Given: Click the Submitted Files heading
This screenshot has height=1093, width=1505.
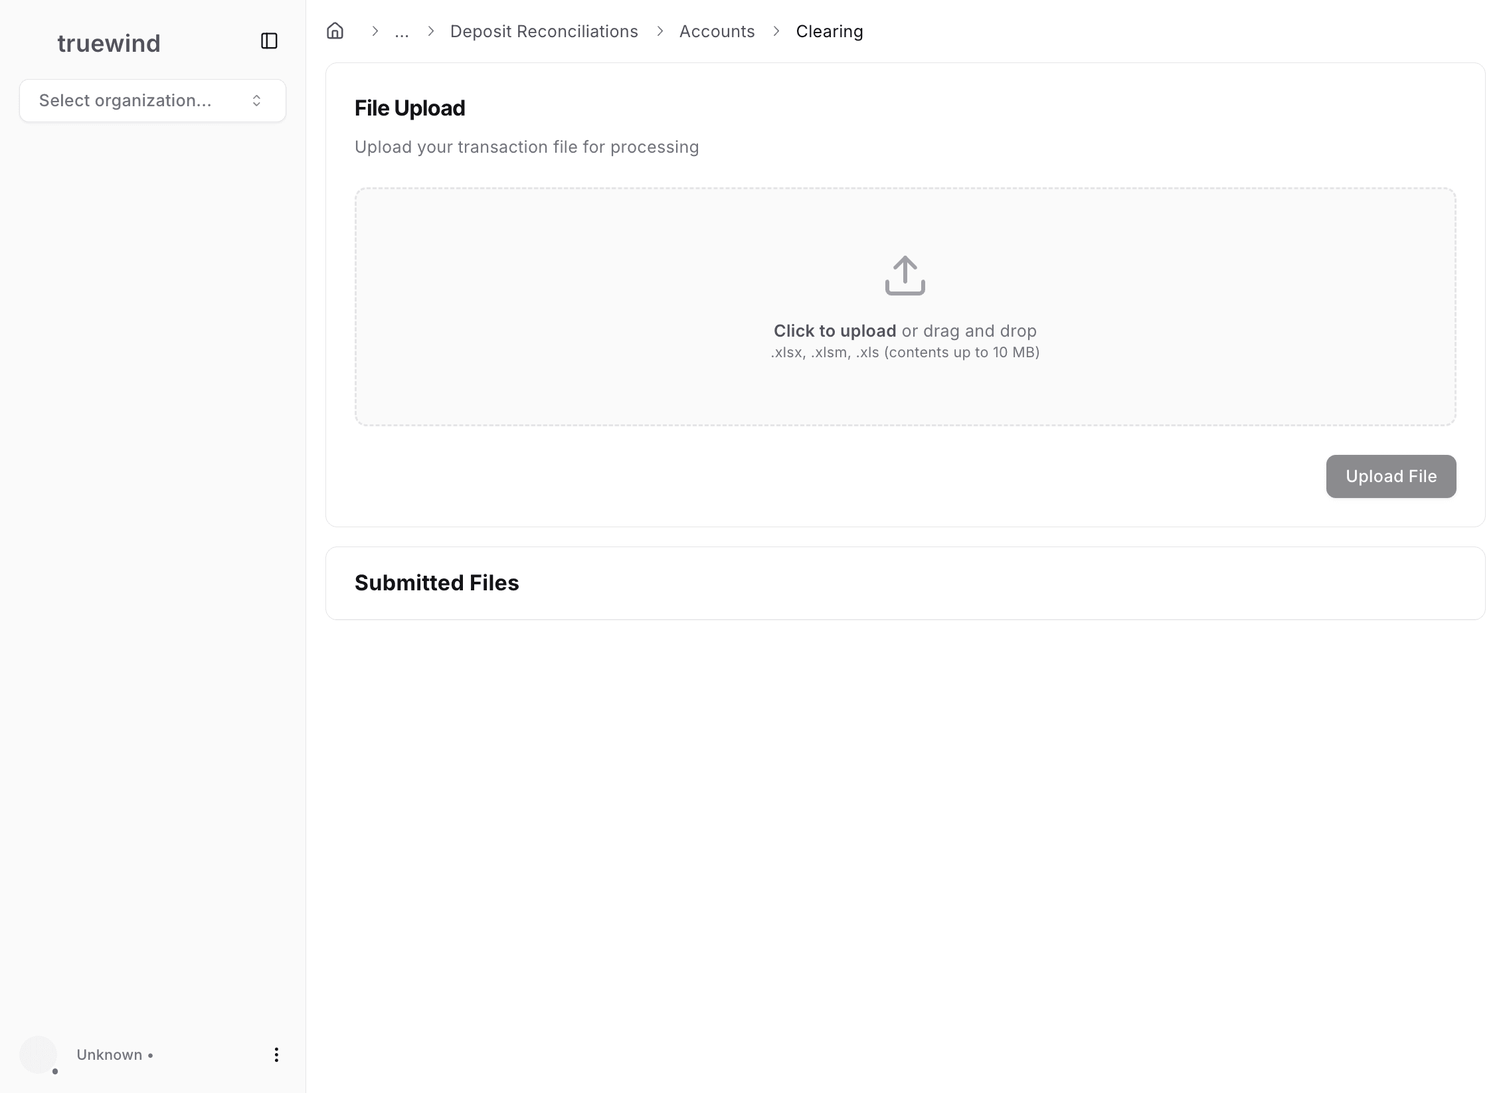Looking at the screenshot, I should point(437,582).
